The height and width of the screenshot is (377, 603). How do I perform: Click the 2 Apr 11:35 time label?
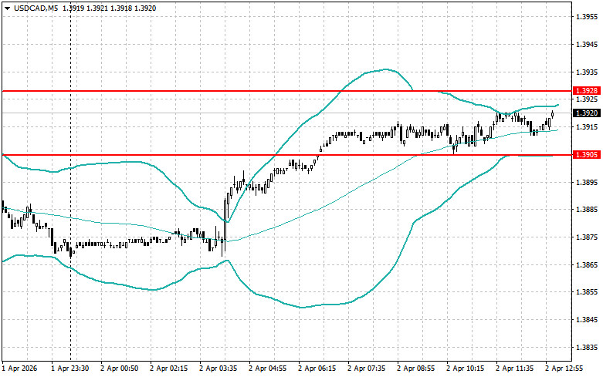514,369
